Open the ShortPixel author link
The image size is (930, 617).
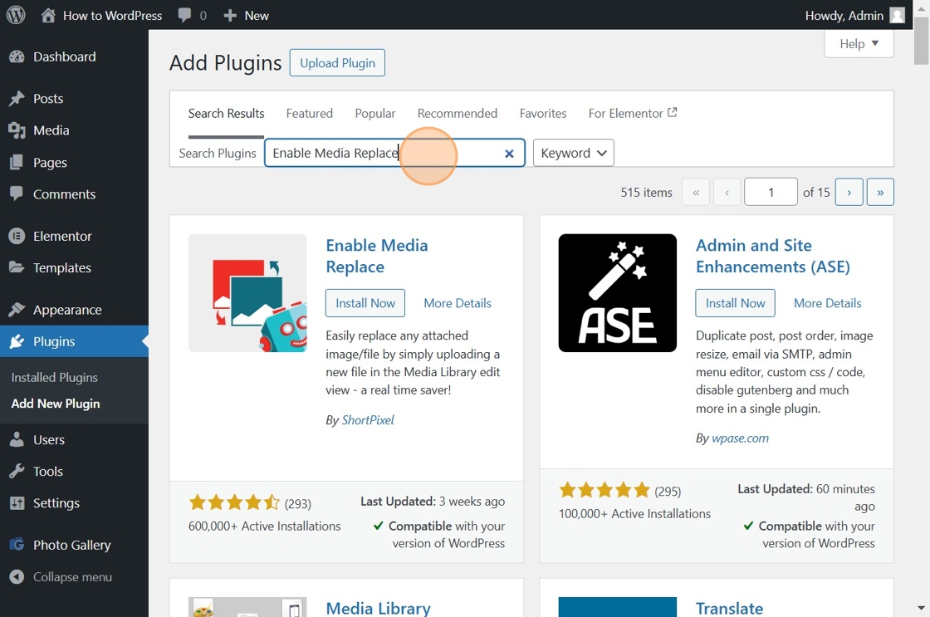coord(368,420)
